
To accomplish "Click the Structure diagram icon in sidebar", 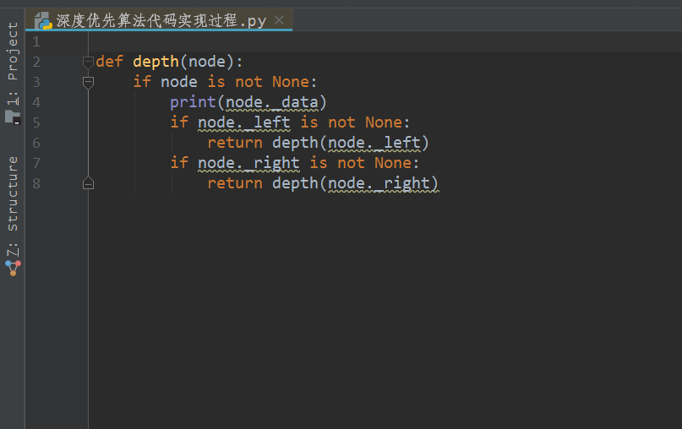I will pos(13,268).
